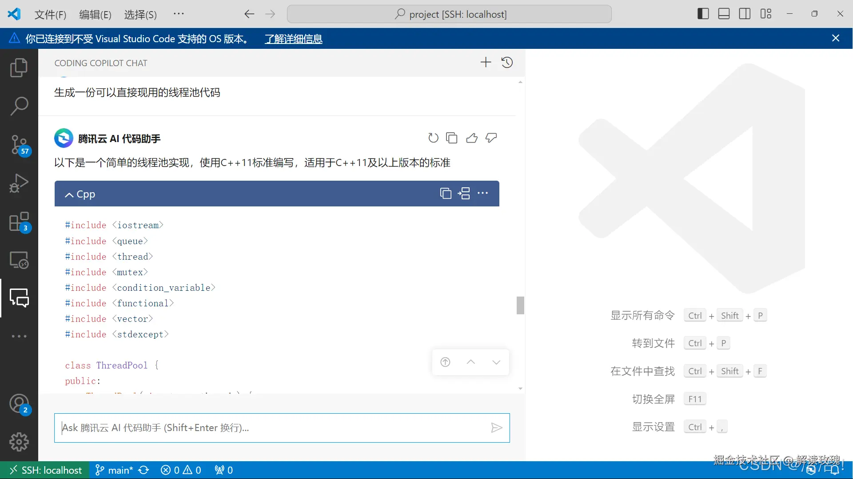Collapse the Cpp code block
This screenshot has height=479, width=853.
coord(69,194)
